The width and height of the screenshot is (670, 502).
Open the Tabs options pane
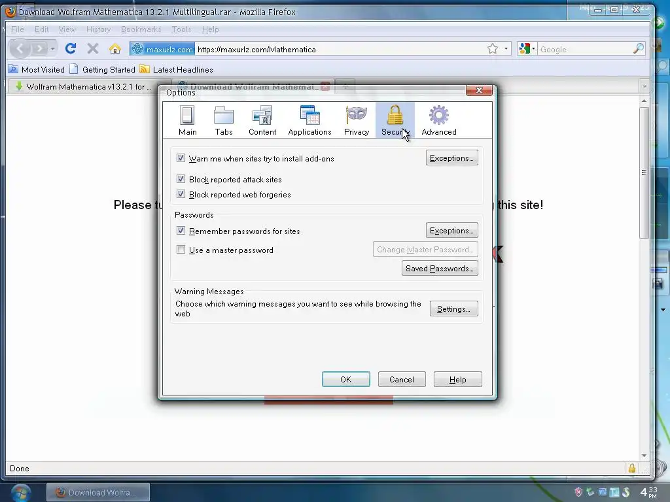224,120
